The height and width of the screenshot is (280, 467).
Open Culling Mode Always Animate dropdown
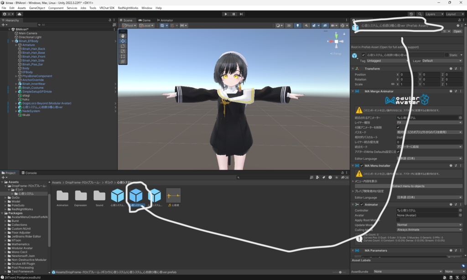[429, 230]
